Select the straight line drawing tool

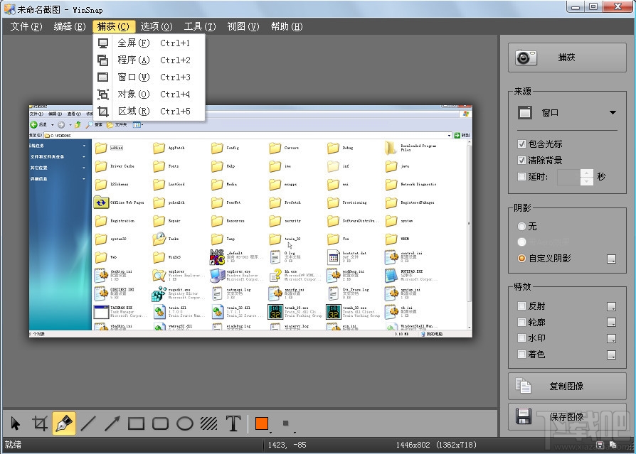[x=88, y=424]
